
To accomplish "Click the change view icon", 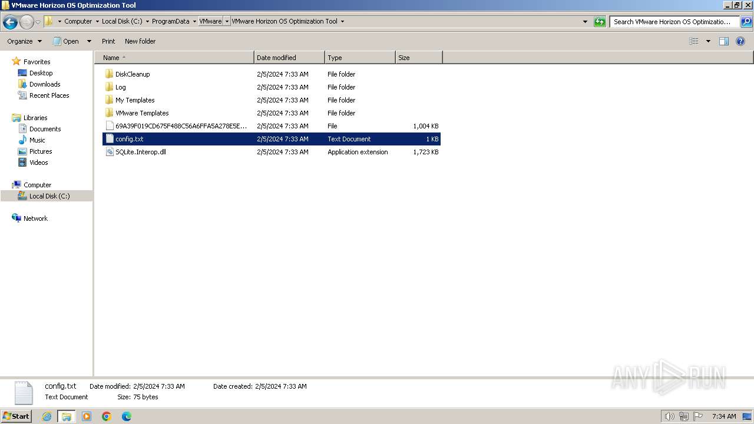I will coord(694,41).
